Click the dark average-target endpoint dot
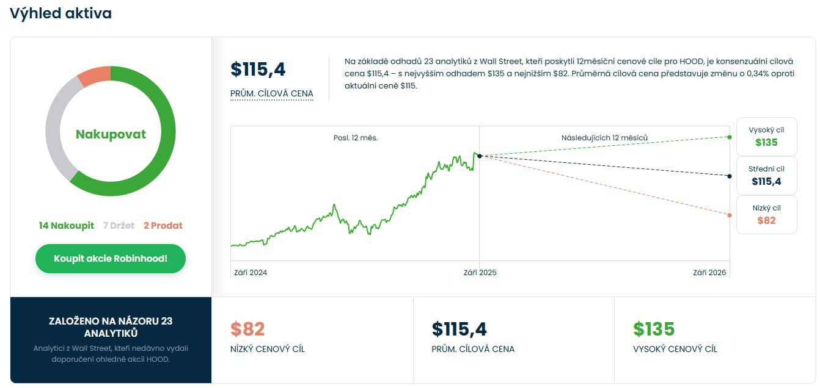Viewport: 820px width, 388px height. point(730,176)
